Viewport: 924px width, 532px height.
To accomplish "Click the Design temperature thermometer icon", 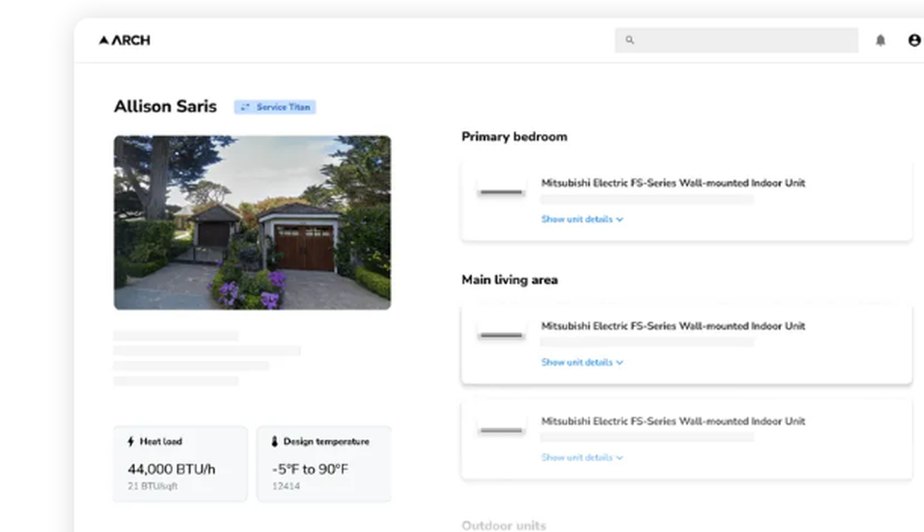I will [x=273, y=441].
